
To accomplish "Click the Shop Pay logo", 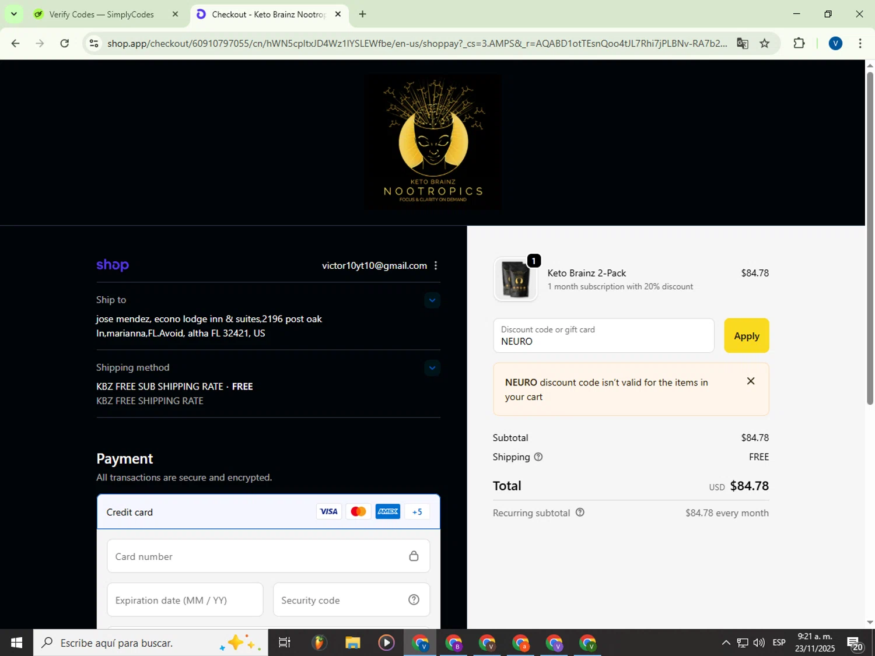I will point(113,265).
